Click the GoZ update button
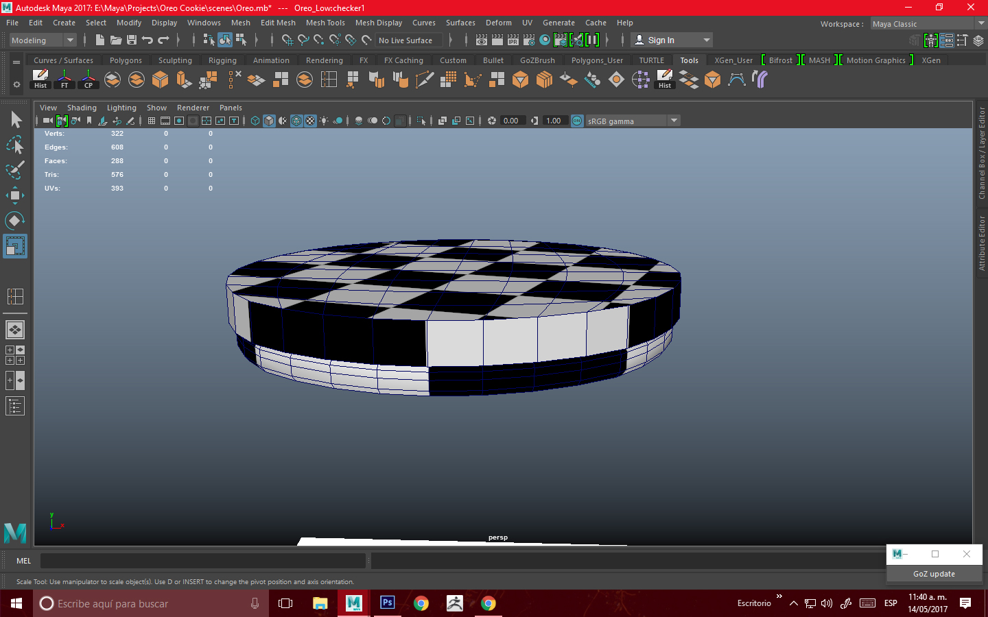This screenshot has width=988, height=617. (x=934, y=574)
